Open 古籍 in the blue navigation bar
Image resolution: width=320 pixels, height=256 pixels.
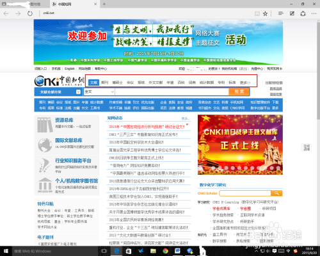pos(76,108)
